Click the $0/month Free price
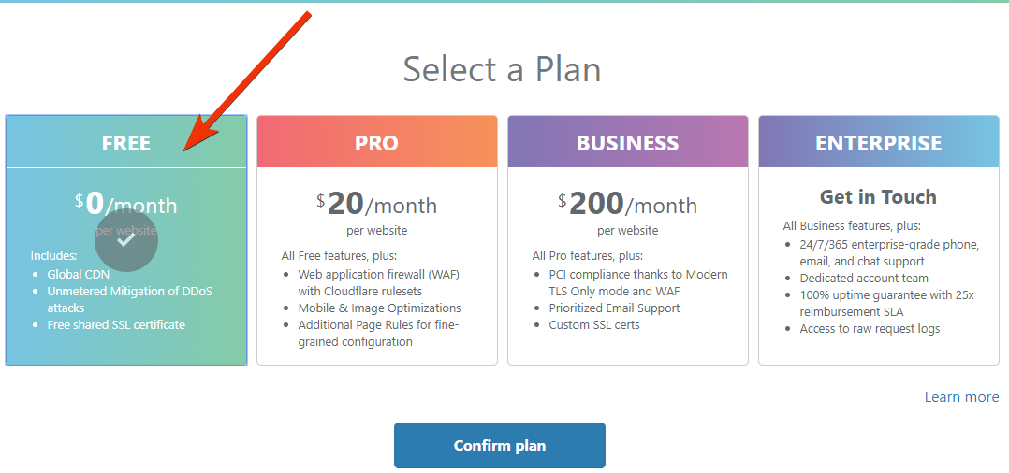The width and height of the screenshot is (1009, 473). [126, 204]
